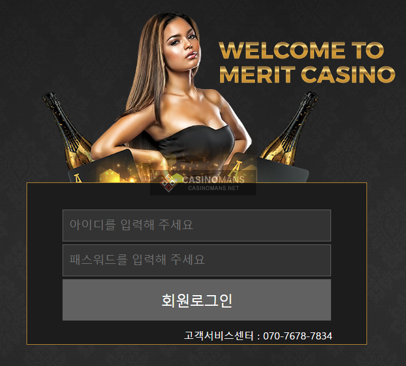Viewport: 406px width, 366px height.
Task: Click the left champagne bottle image
Action: (67, 131)
